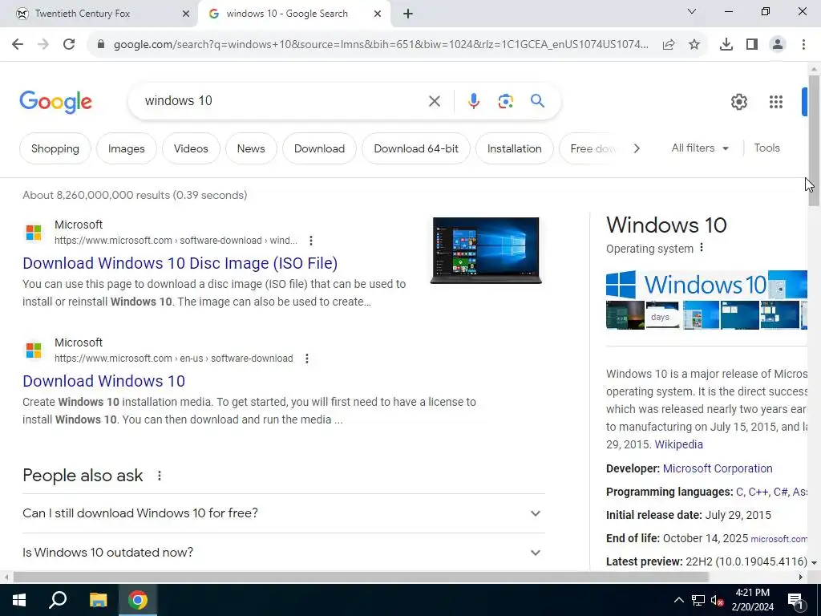821x616 pixels.
Task: Toggle Chrome side panel icon
Action: 752,45
